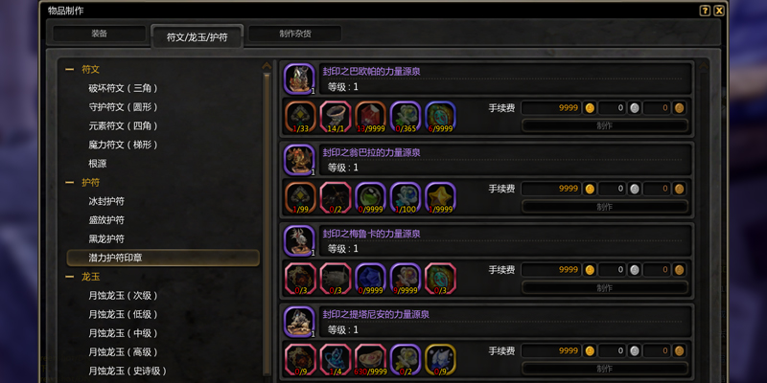
Task: Select the ingot material showing 630/9999
Action: pos(370,360)
